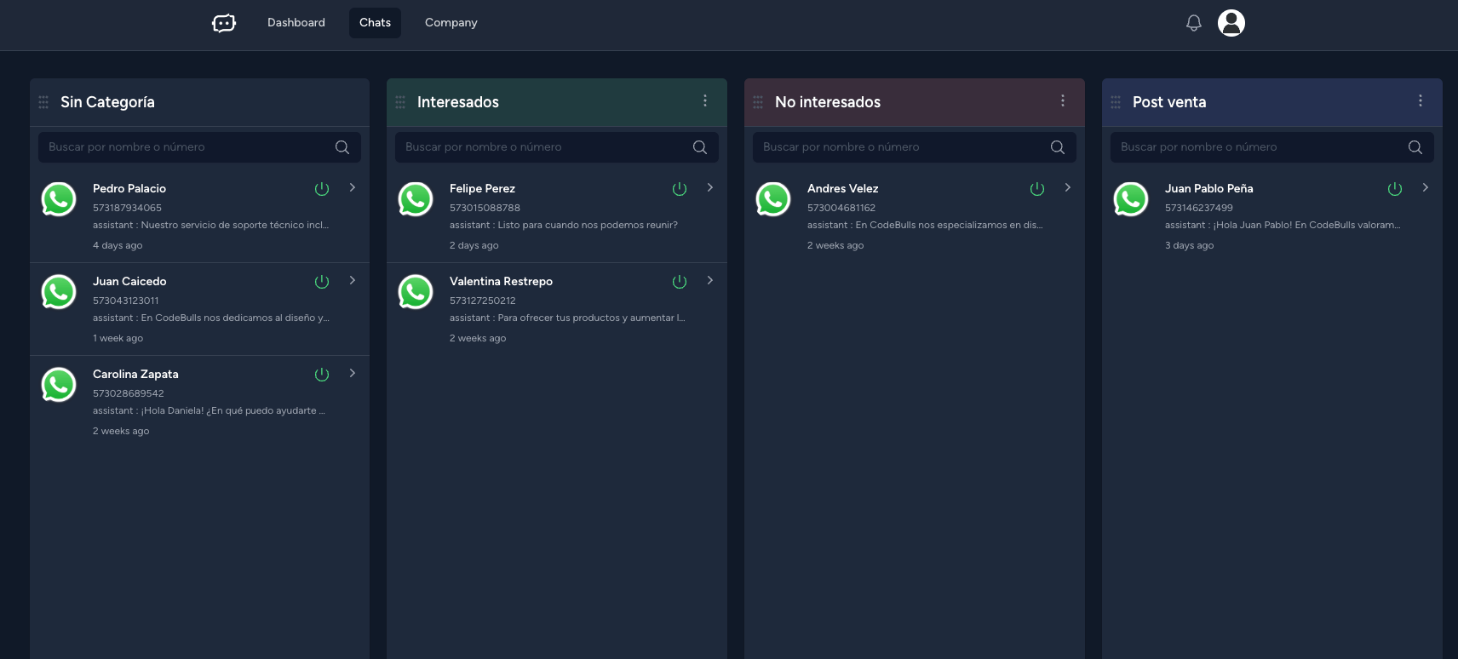Toggle assistant power for Carolina Zapata
Screen dimensions: 1458x659
[x=322, y=375]
